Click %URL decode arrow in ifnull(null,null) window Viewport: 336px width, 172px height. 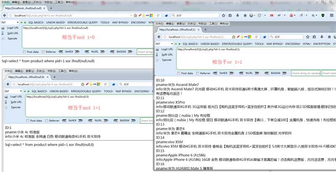[87, 52]
